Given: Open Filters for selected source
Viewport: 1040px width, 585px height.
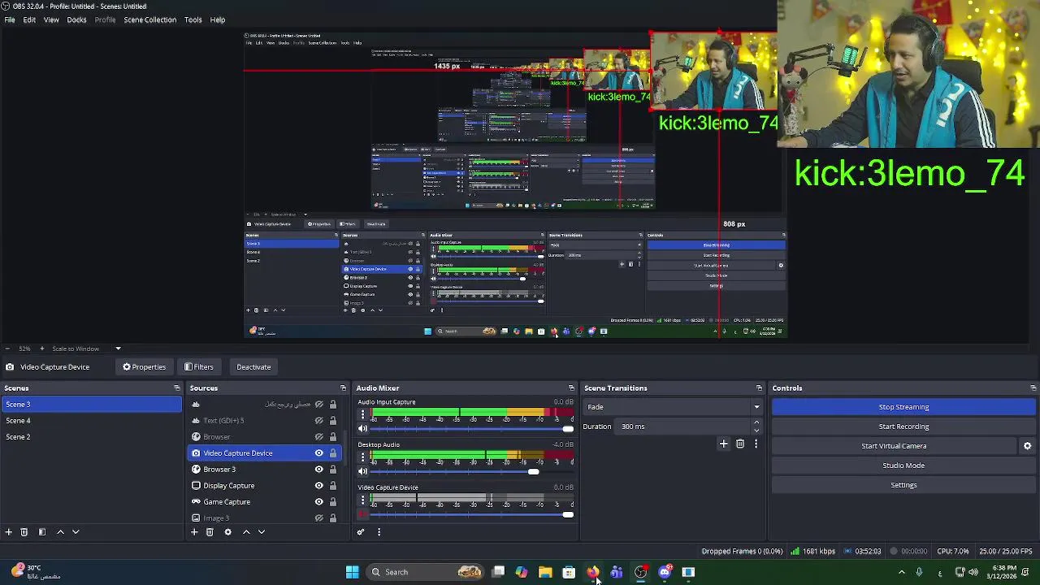Looking at the screenshot, I should click(x=199, y=367).
